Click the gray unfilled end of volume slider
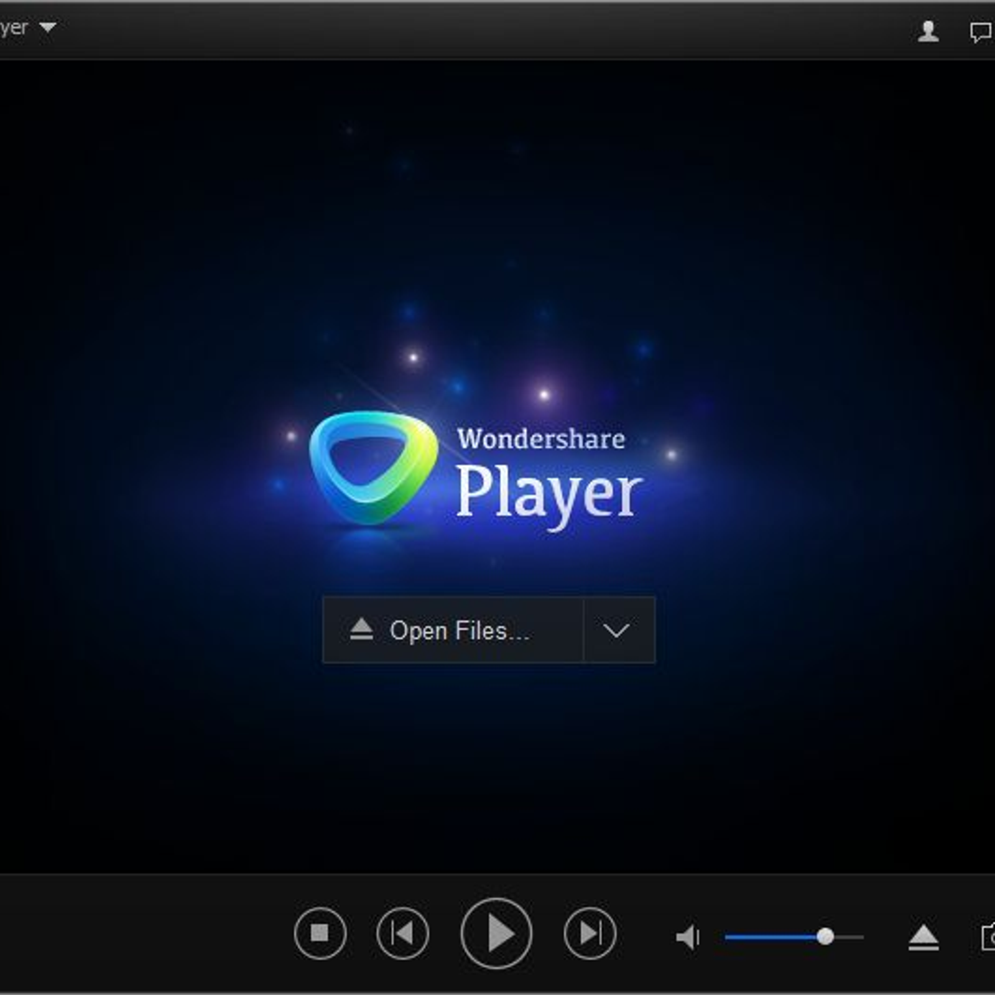This screenshot has width=995, height=995. click(x=851, y=937)
